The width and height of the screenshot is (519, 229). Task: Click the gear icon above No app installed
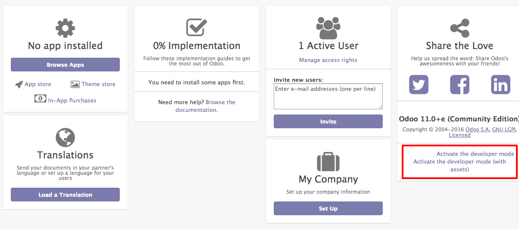pyautogui.click(x=66, y=28)
